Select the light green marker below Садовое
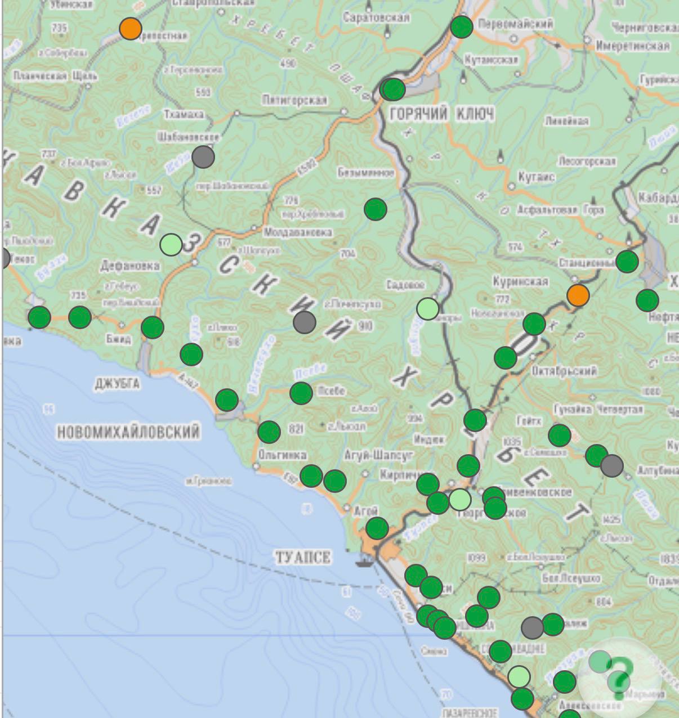679x718 pixels. click(x=428, y=309)
